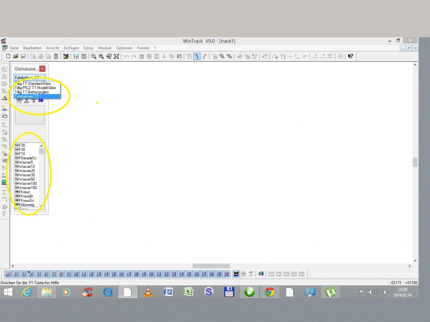
Task: Toggle layer 15 button
Action: pyautogui.click(x=114, y=274)
